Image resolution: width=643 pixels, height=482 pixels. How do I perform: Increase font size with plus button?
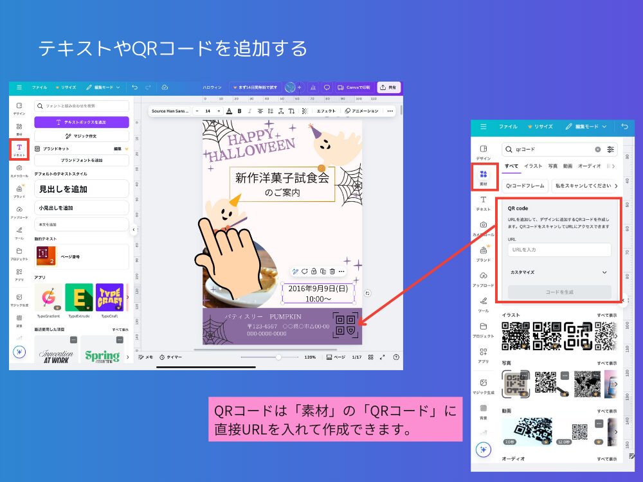[219, 111]
